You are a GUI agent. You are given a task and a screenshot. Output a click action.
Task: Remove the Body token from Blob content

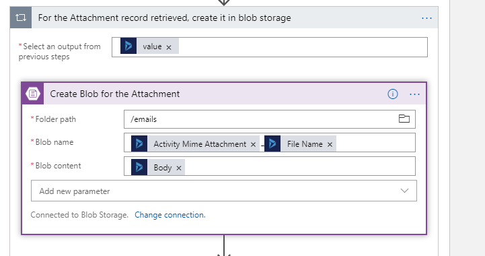[179, 168]
